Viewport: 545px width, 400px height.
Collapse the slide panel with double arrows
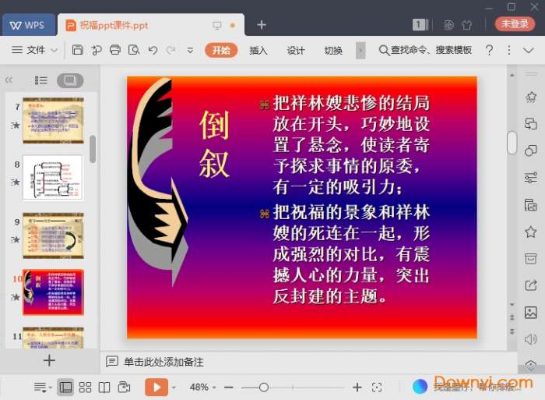(9, 80)
